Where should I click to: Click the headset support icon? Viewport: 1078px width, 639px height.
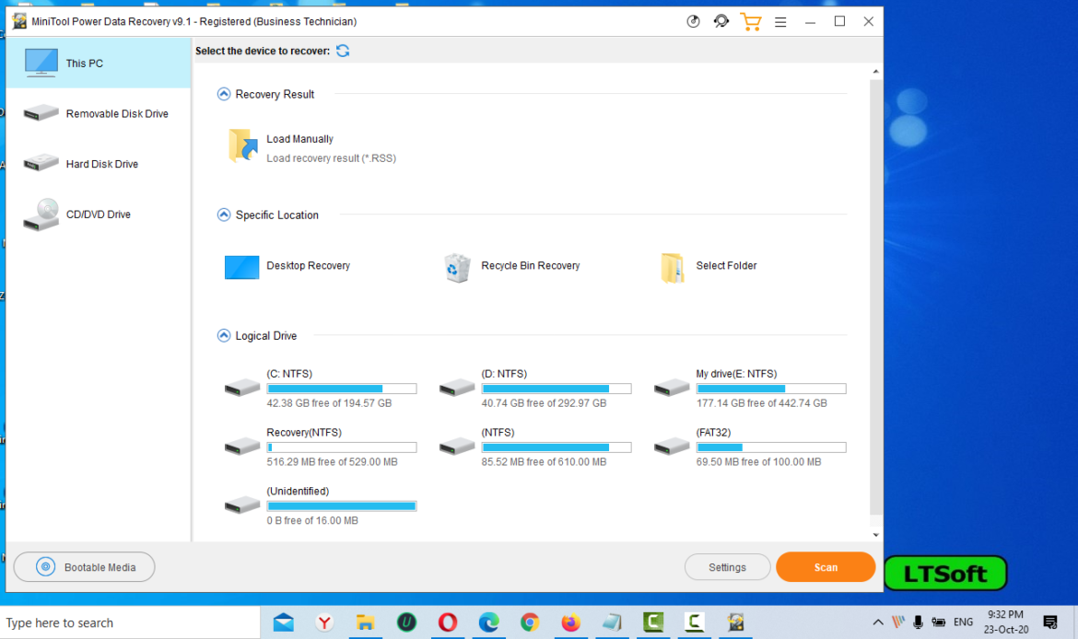721,21
